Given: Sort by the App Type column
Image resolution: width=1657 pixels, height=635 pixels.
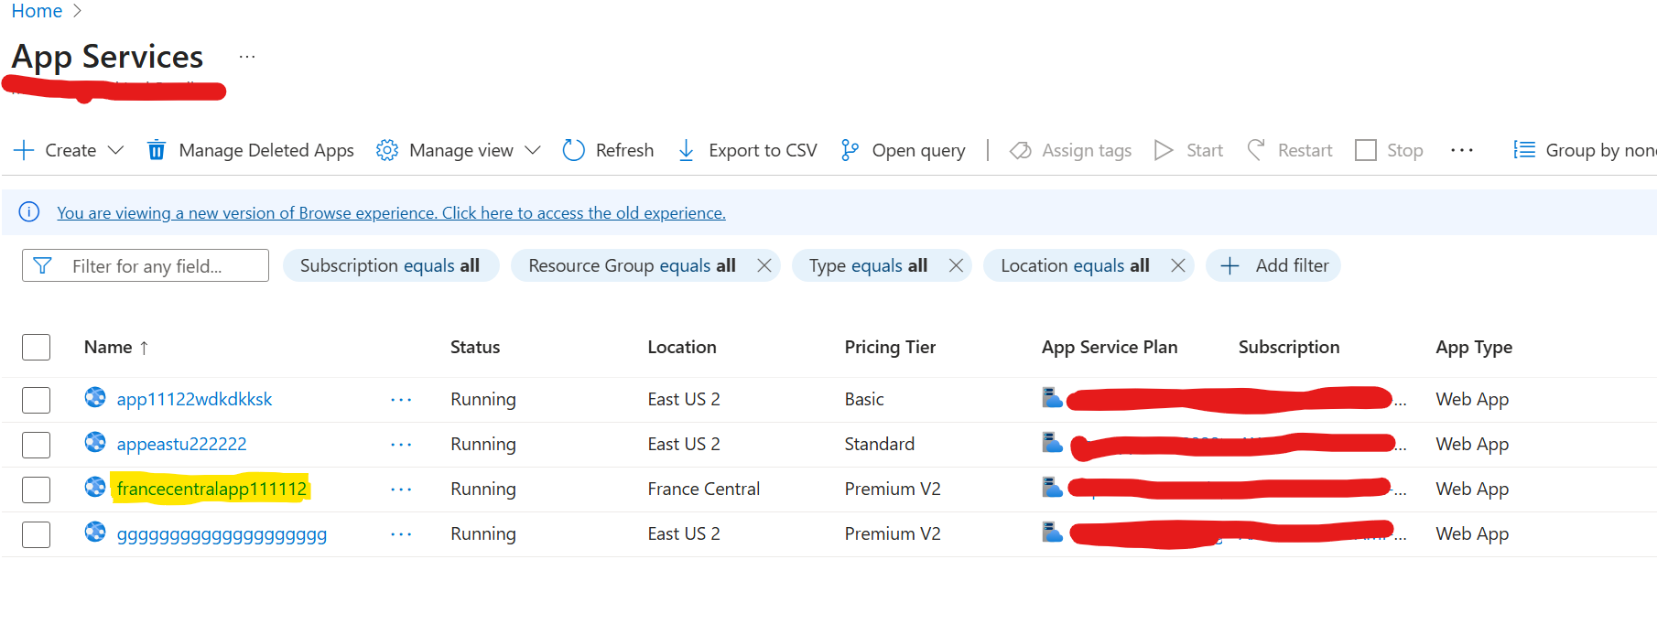Looking at the screenshot, I should coord(1474,348).
